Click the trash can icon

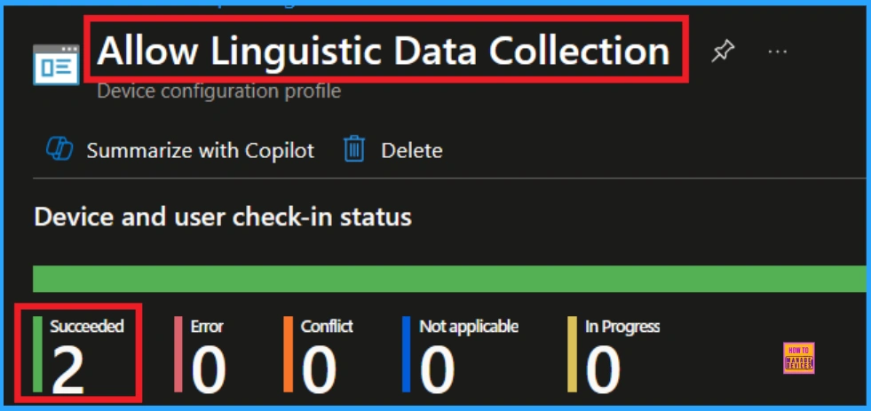[354, 150]
